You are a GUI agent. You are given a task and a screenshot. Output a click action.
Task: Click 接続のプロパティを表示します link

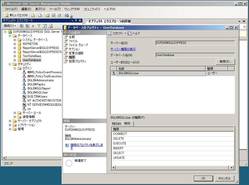click(87, 146)
